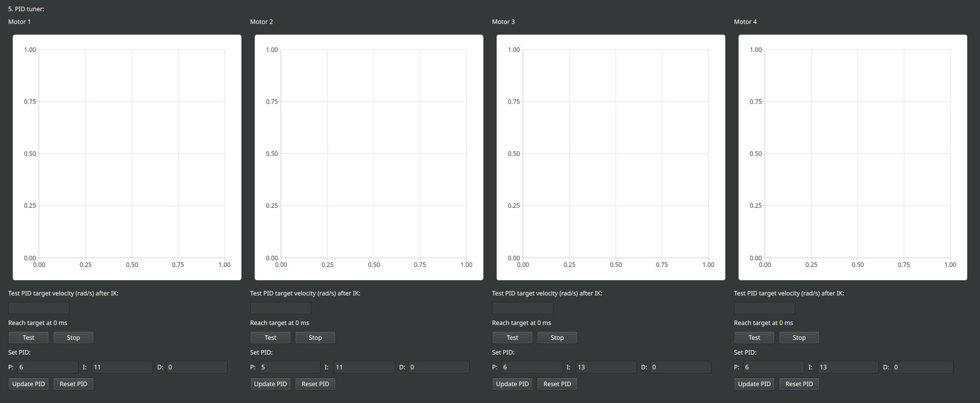The height and width of the screenshot is (403, 980).
Task: Click the Motor 2 Test button
Action: coord(271,338)
